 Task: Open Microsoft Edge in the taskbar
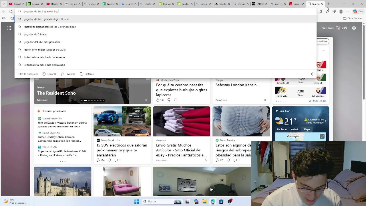click(213, 201)
